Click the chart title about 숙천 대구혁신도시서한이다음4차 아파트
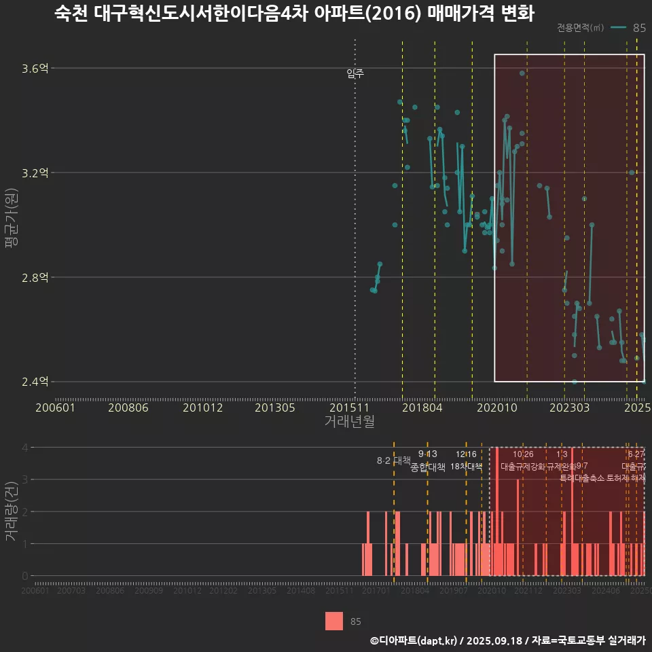652x652 pixels. 294,14
